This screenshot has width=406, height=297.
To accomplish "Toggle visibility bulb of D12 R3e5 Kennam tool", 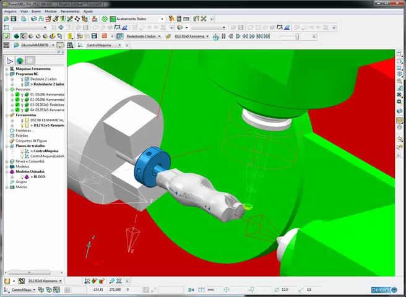I will (x=22, y=126).
